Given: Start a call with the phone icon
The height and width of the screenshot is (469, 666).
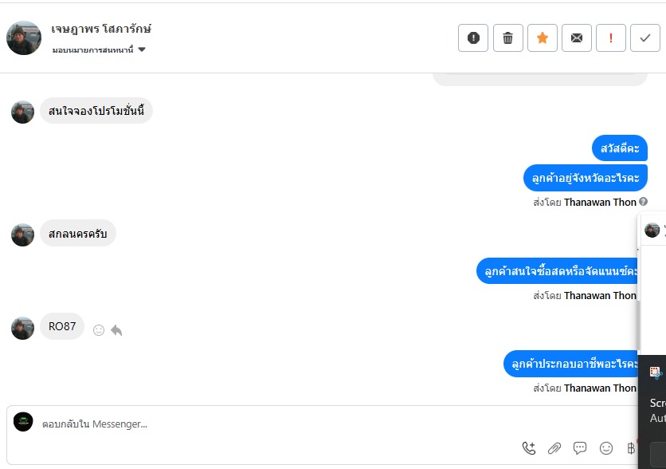Looking at the screenshot, I should point(529,448).
